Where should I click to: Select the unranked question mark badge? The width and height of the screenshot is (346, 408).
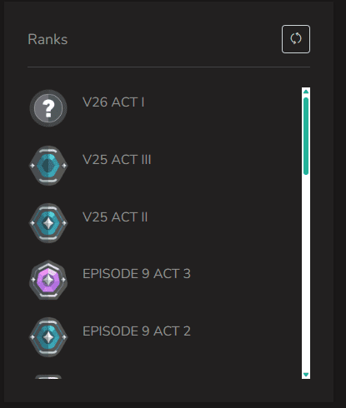pos(48,108)
